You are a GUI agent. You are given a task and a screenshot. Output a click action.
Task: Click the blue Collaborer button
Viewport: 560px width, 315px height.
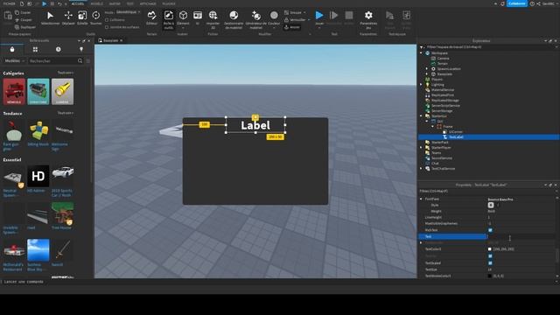tap(517, 3)
